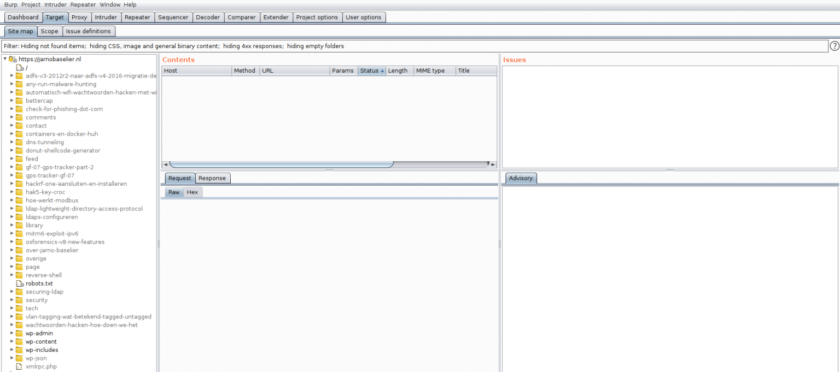The width and height of the screenshot is (840, 372).
Task: Click the dns-tunneling folder icon
Action: point(19,142)
